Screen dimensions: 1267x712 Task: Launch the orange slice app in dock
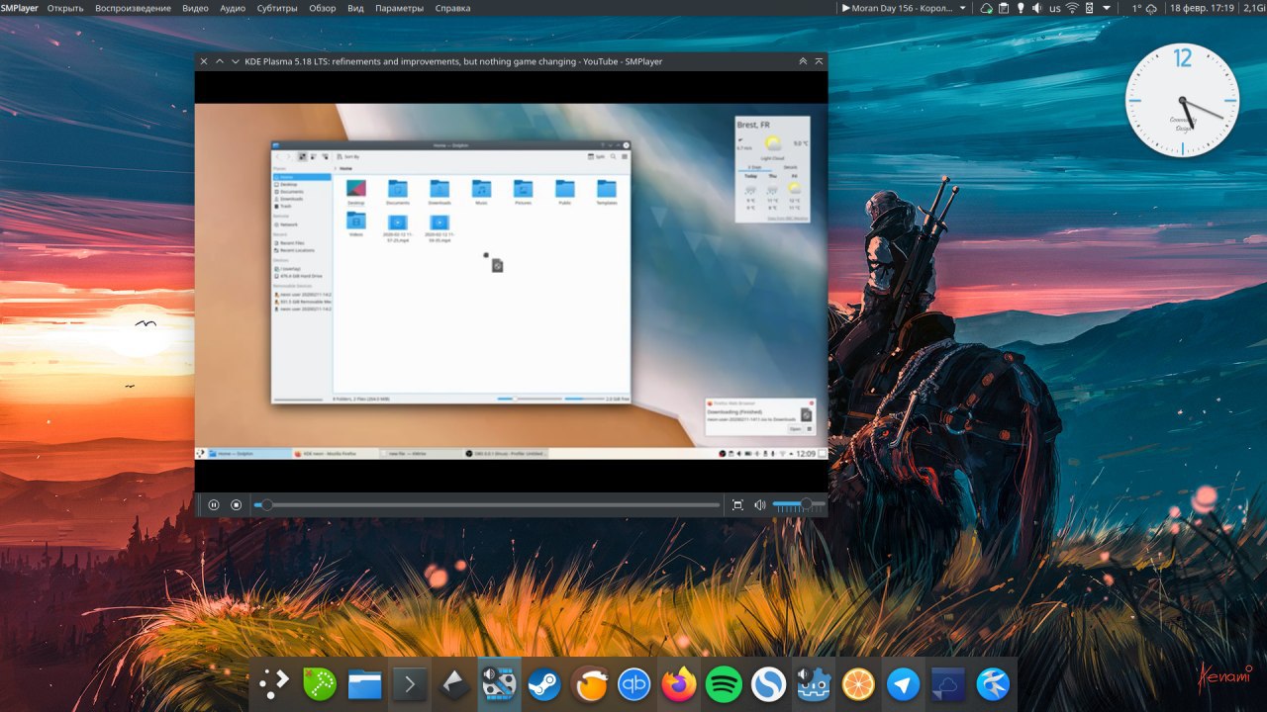(x=858, y=684)
